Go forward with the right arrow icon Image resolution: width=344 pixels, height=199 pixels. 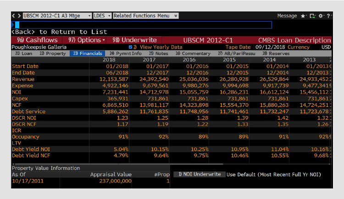click(19, 16)
